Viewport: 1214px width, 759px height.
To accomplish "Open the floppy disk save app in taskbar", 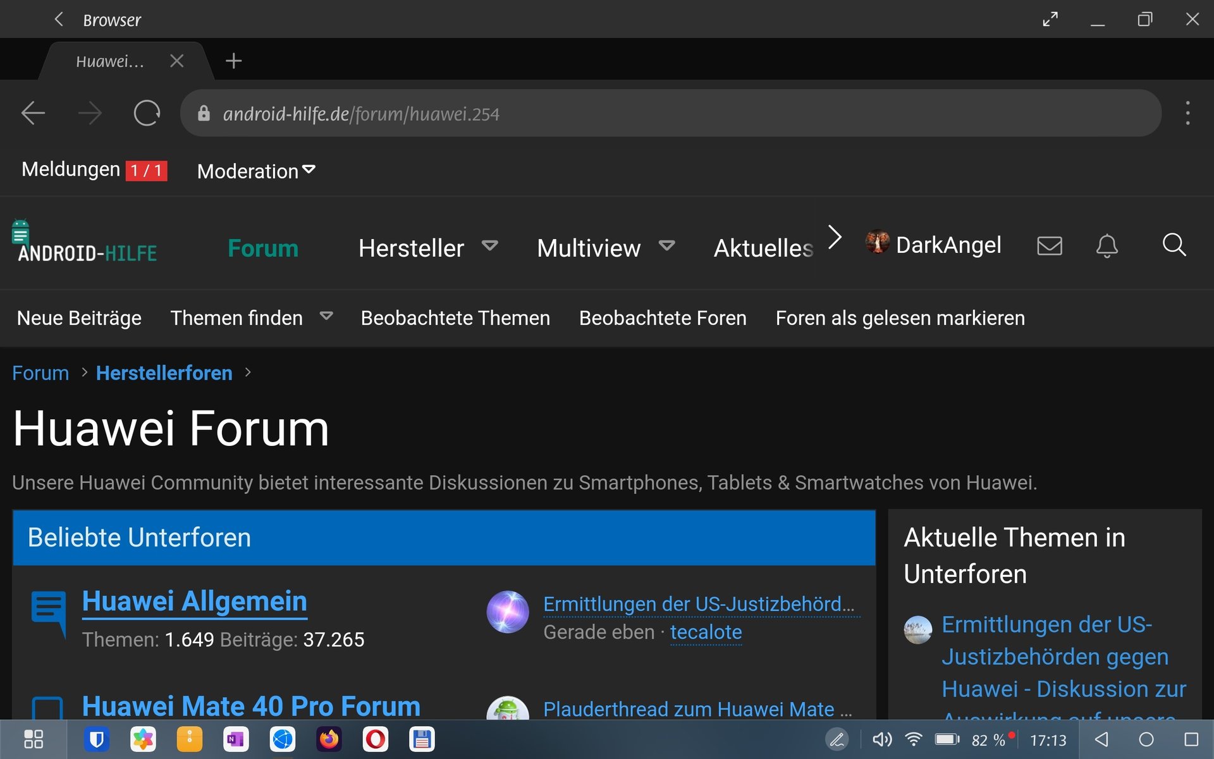I will pos(422,739).
